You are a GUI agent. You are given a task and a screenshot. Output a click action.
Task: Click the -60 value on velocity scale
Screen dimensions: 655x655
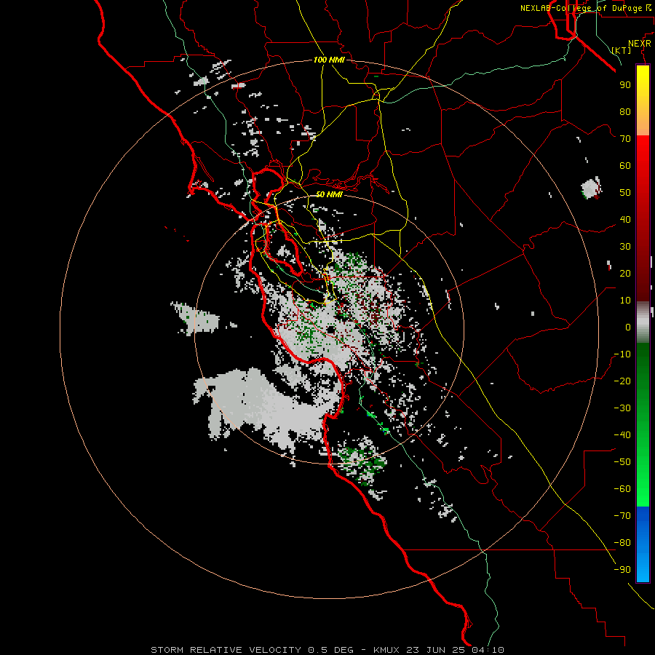point(622,489)
